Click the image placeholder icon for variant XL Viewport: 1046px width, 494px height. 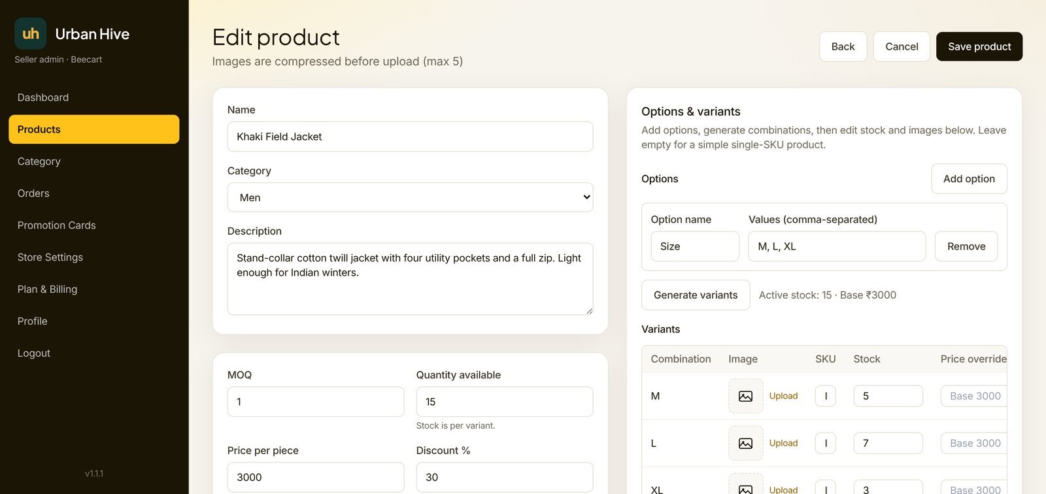(745, 486)
